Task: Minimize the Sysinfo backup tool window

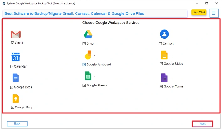Action: pyautogui.click(x=197, y=3)
